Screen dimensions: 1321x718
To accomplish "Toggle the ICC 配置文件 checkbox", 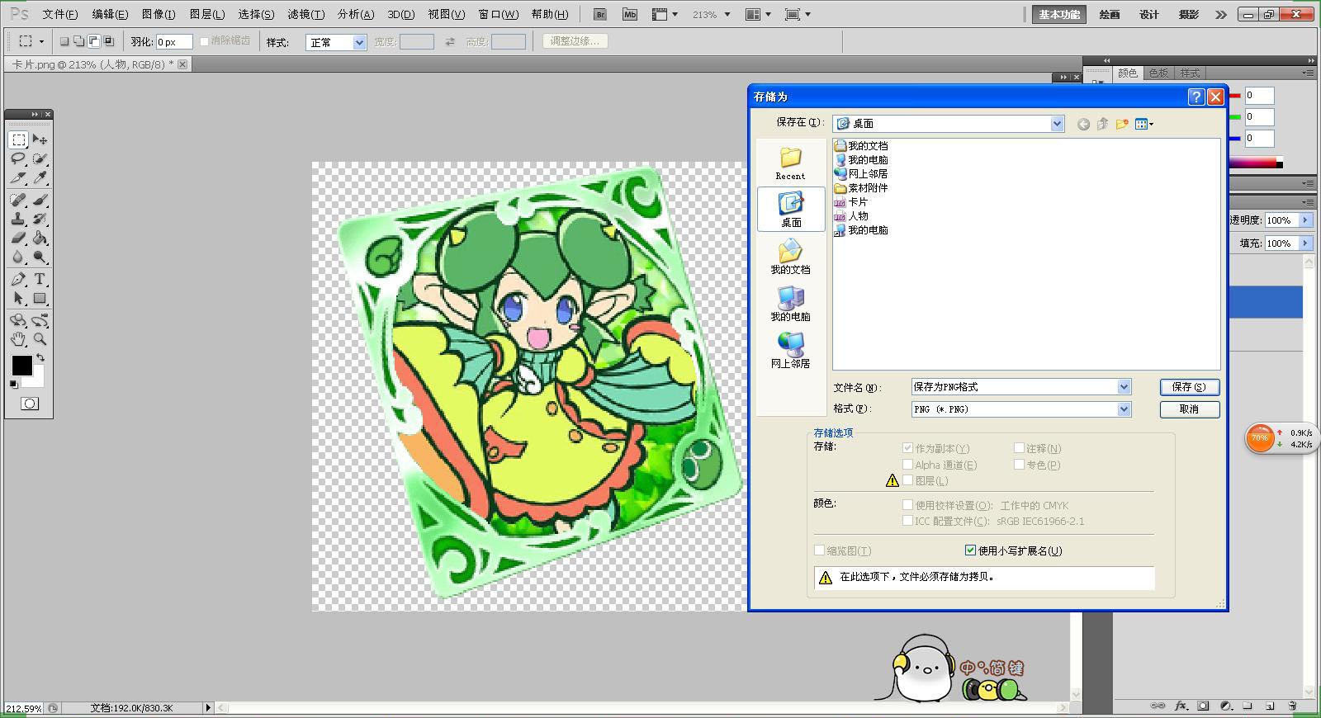I will point(907,521).
